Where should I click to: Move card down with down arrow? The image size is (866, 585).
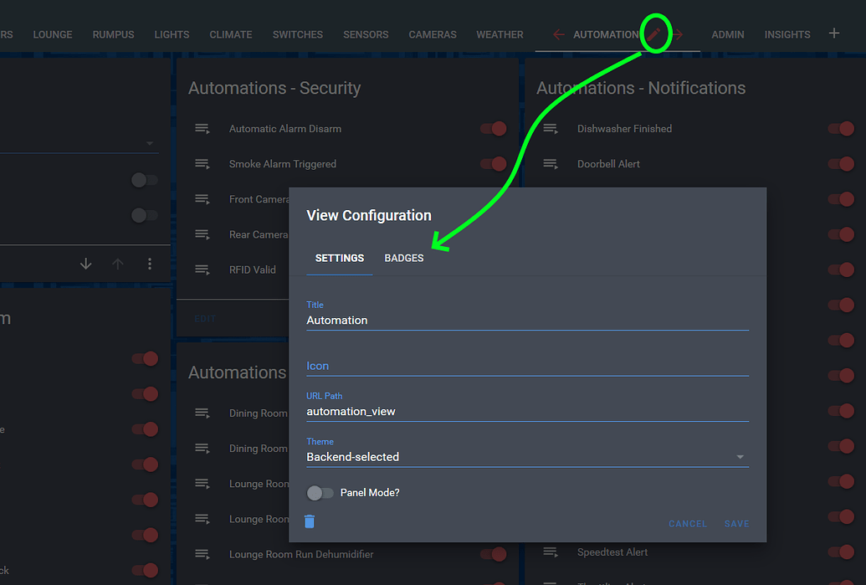[85, 264]
